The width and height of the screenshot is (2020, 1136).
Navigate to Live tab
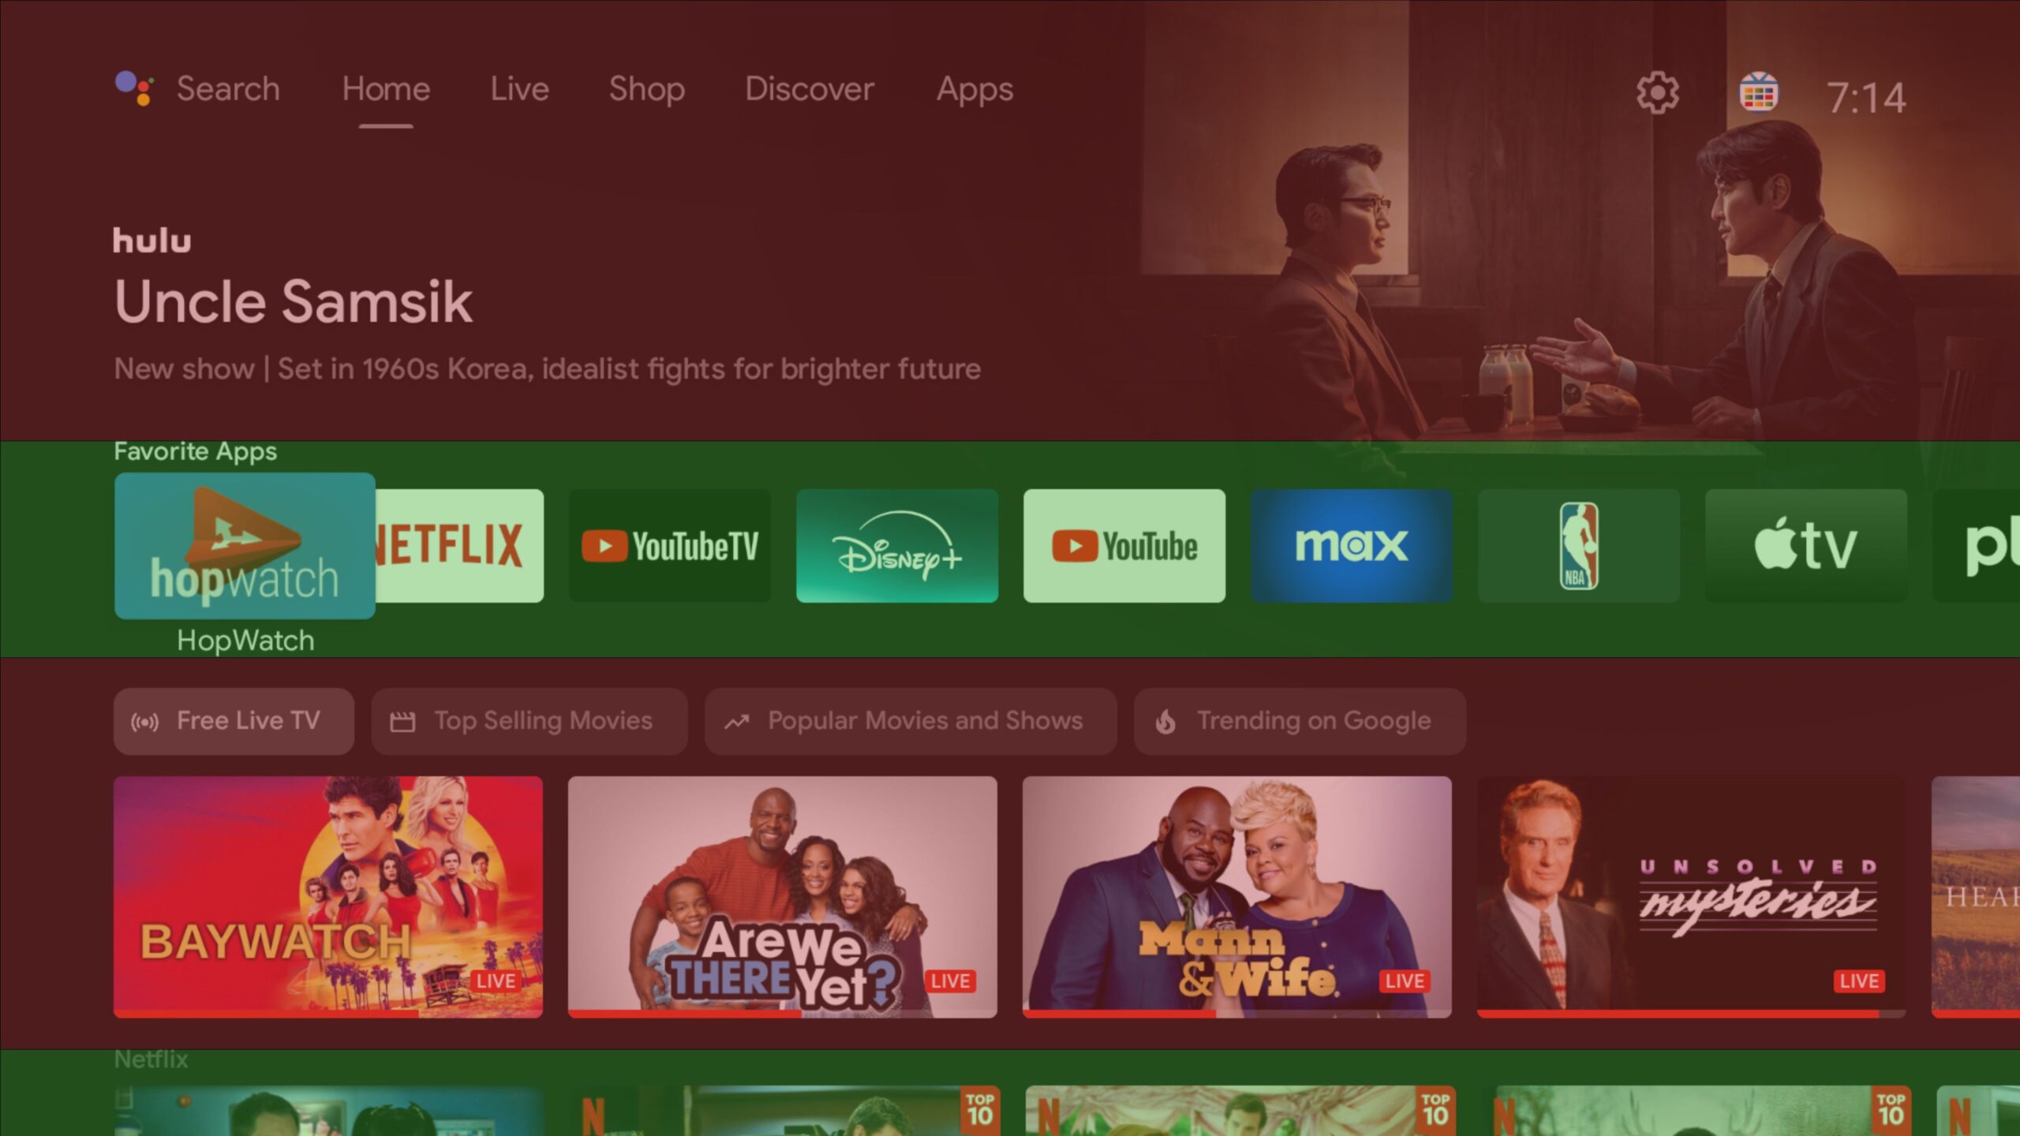pyautogui.click(x=519, y=88)
